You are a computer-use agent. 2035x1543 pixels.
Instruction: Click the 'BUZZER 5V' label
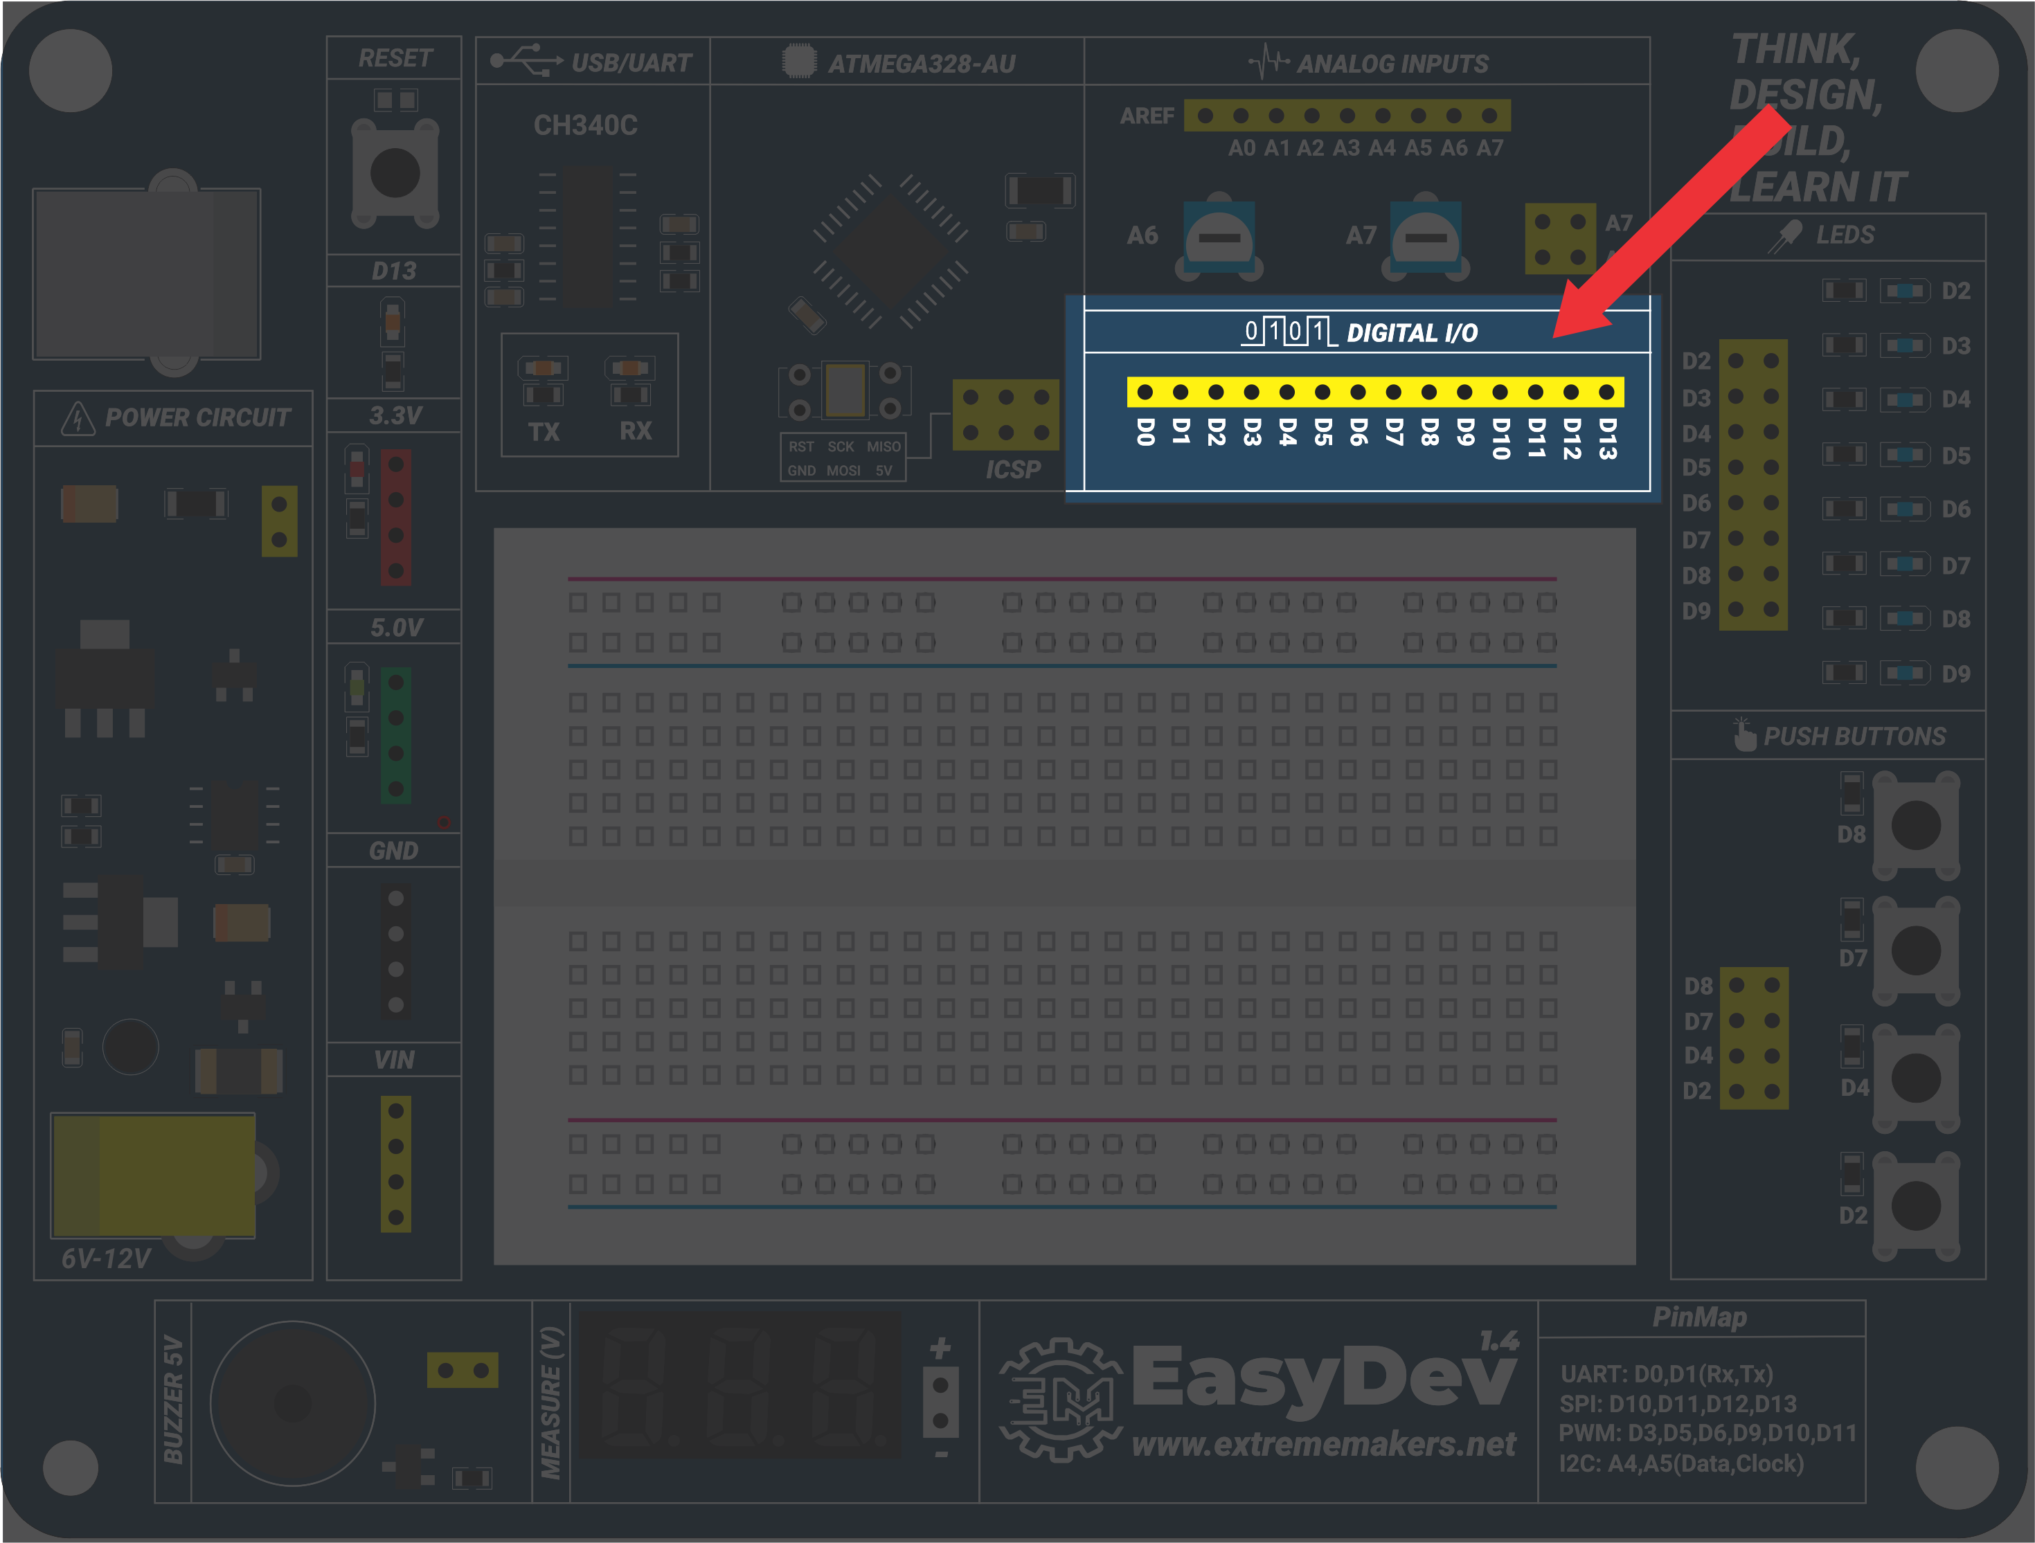tap(173, 1400)
